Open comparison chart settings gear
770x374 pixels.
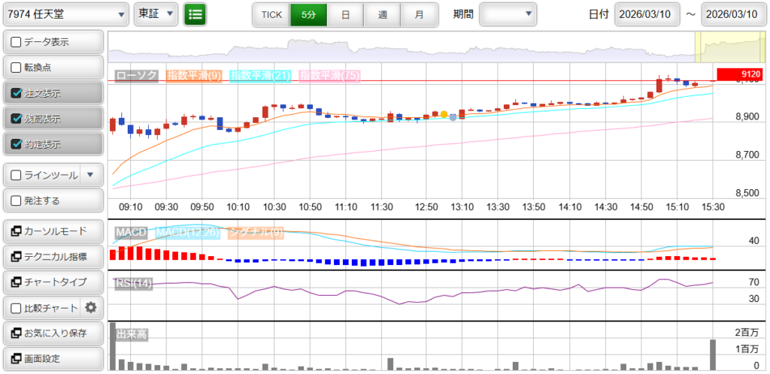pos(91,307)
